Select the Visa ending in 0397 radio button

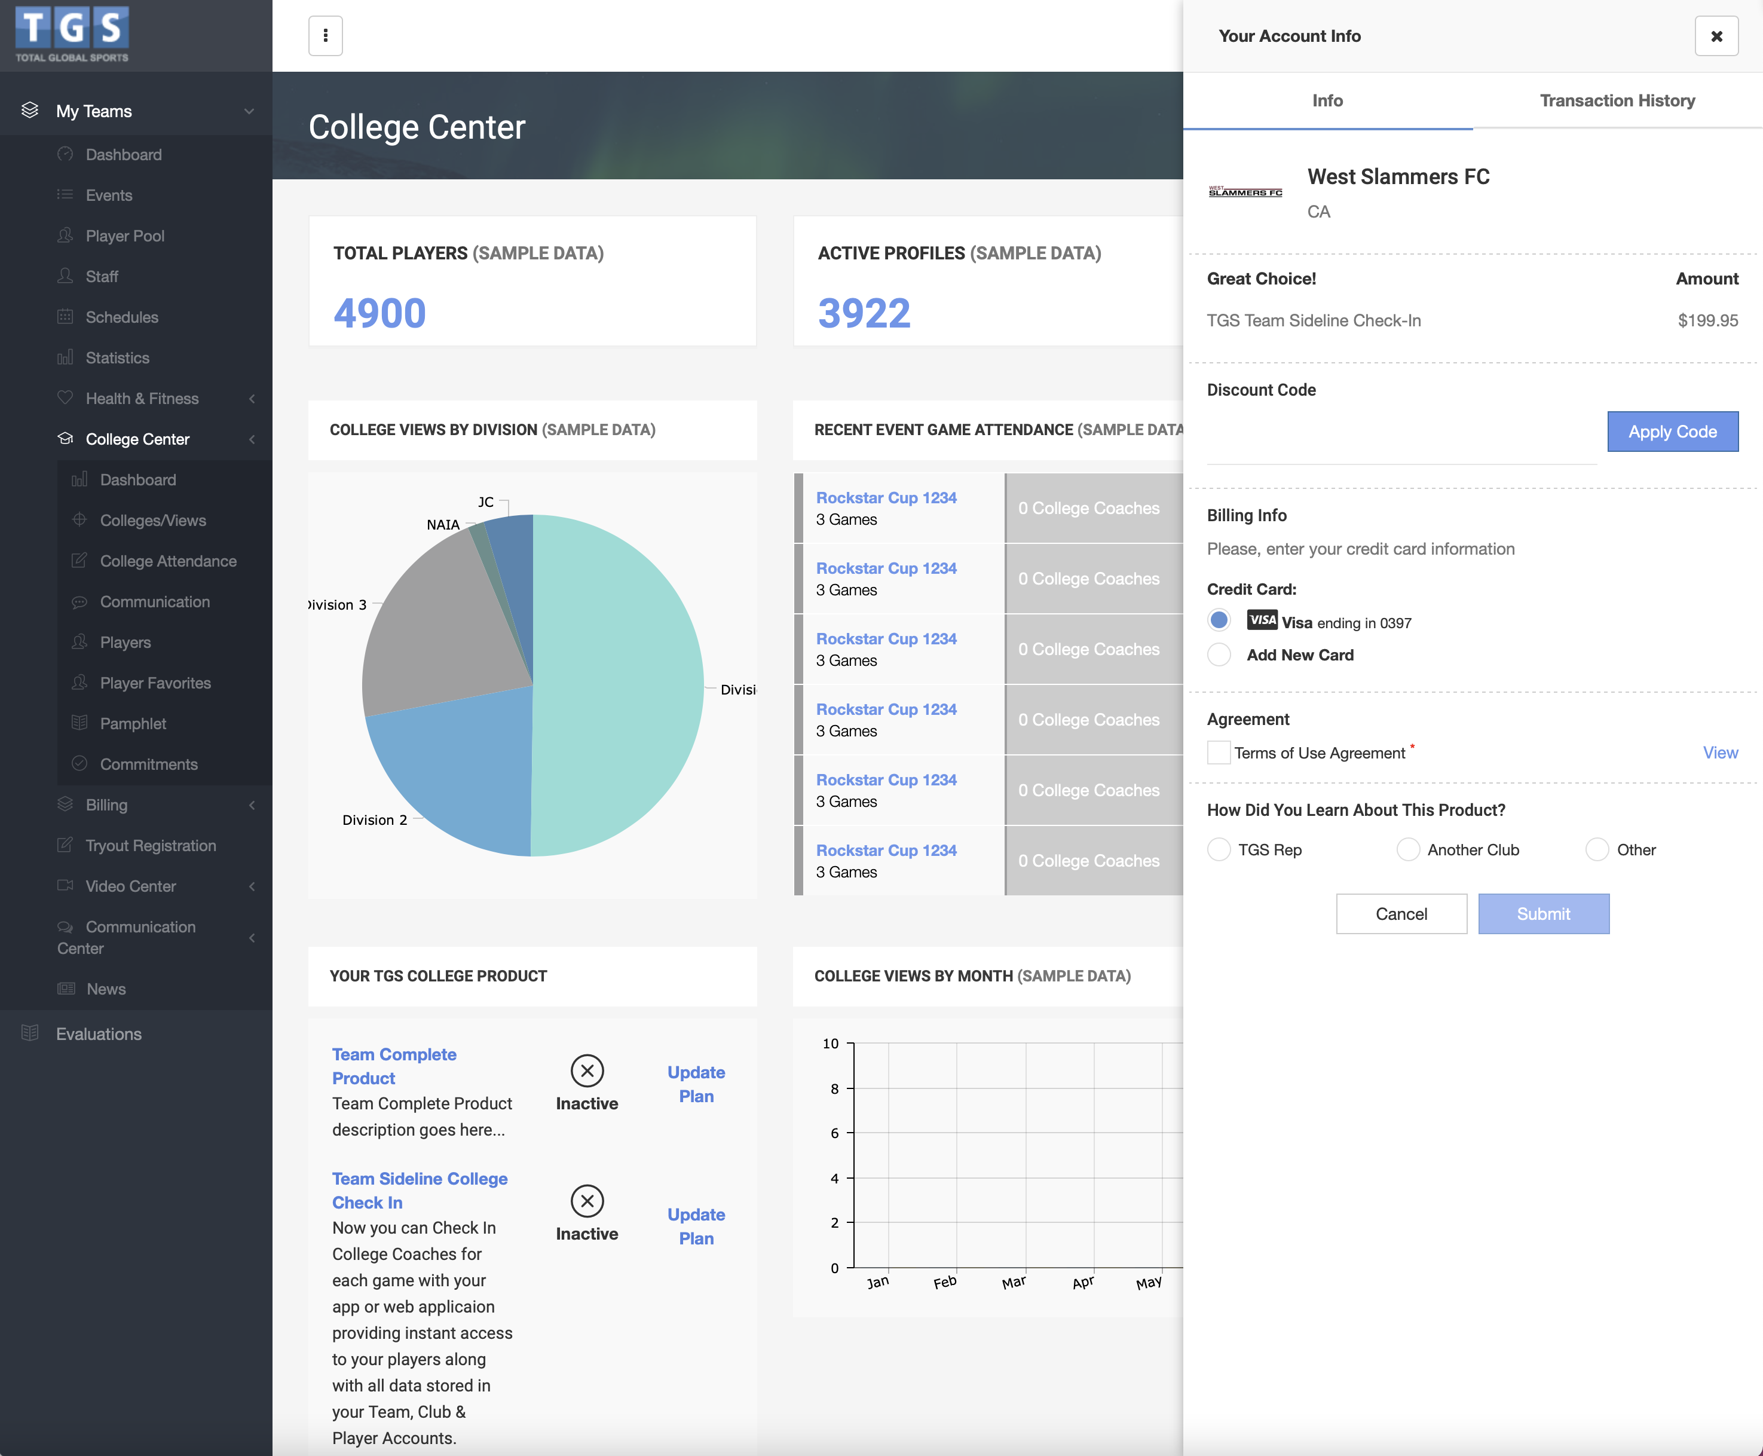coord(1220,620)
